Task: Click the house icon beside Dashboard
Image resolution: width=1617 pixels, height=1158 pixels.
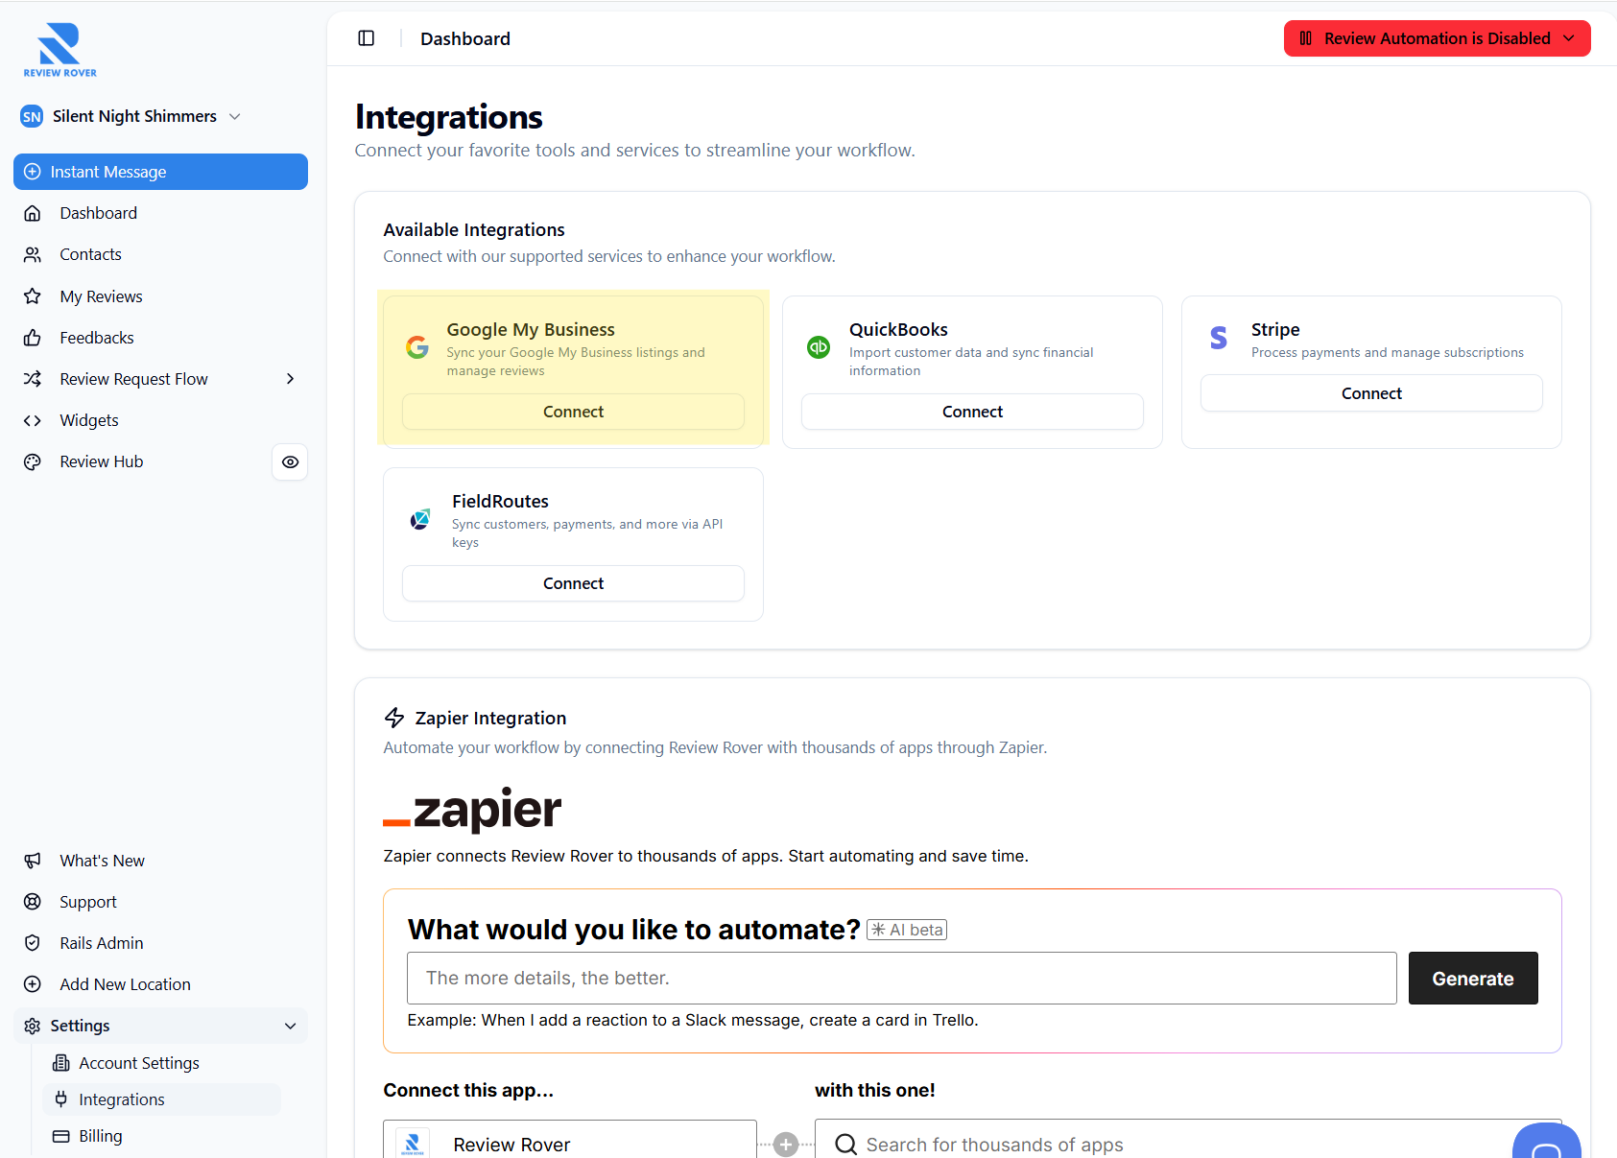Action: (33, 213)
